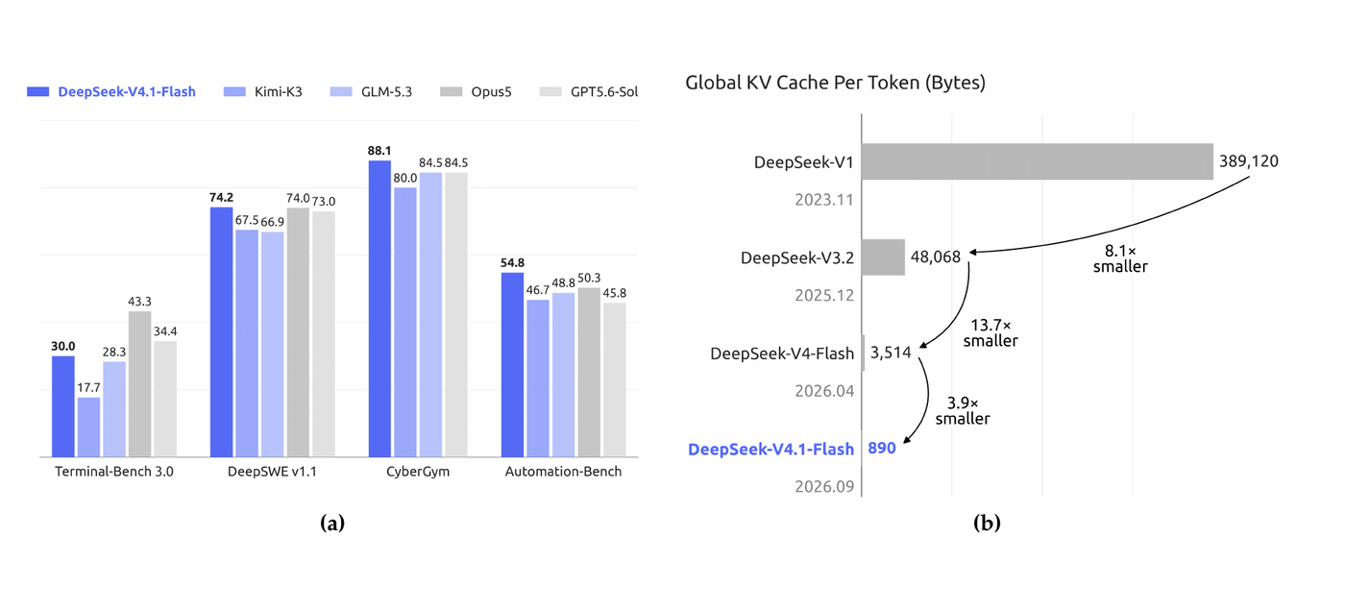Click the GPT5.6-Sol legend color swatch
Image resolution: width=1345 pixels, height=611 pixels.
coord(549,91)
